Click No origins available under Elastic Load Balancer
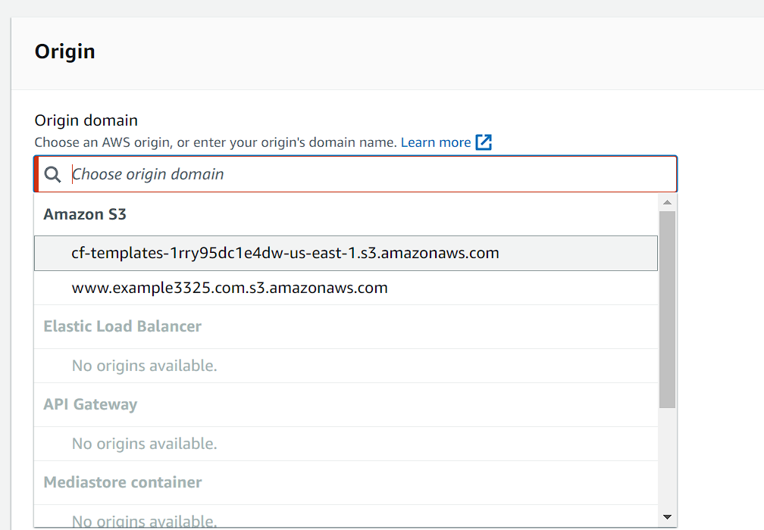764x530 pixels. point(144,366)
